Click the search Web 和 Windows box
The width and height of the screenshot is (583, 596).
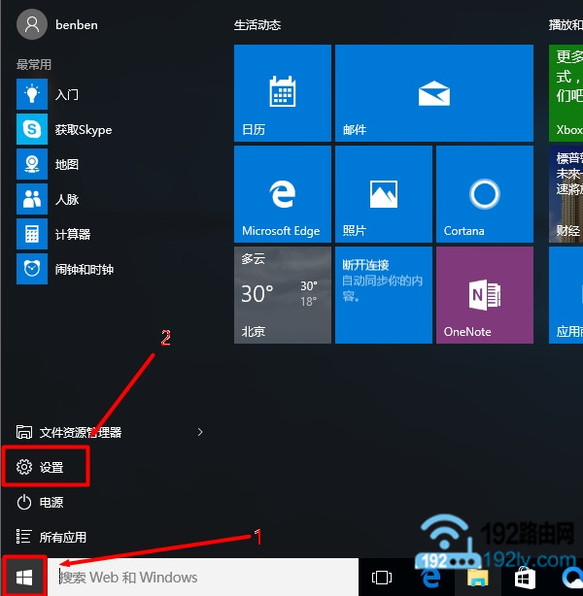coord(204,578)
